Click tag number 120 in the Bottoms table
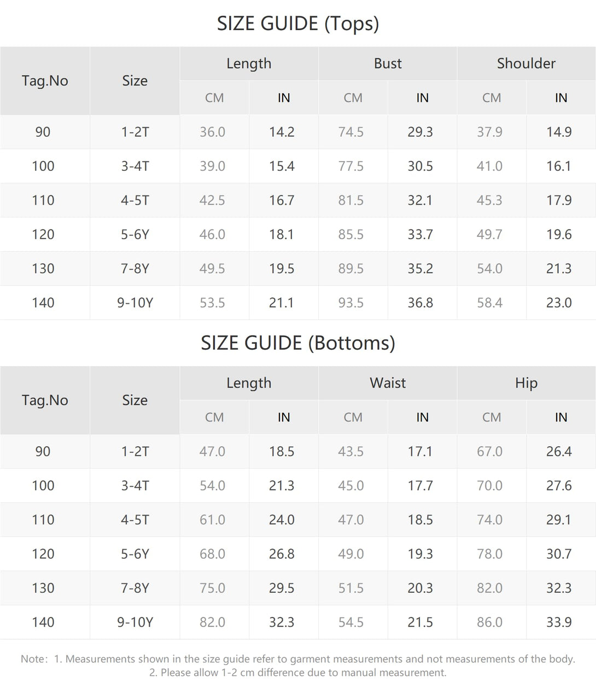 43,554
